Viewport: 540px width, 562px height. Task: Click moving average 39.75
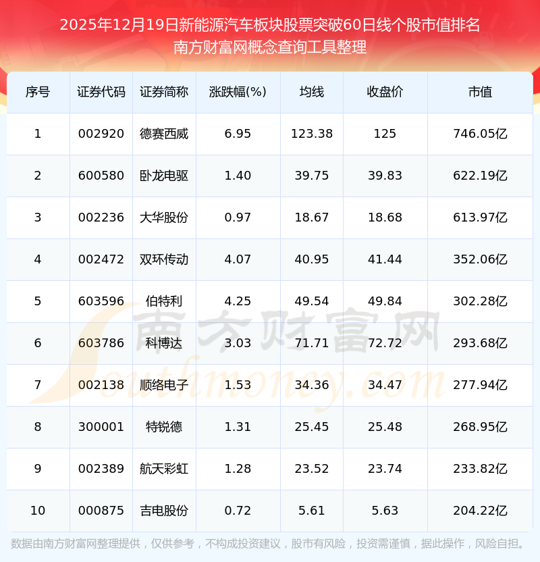point(312,176)
